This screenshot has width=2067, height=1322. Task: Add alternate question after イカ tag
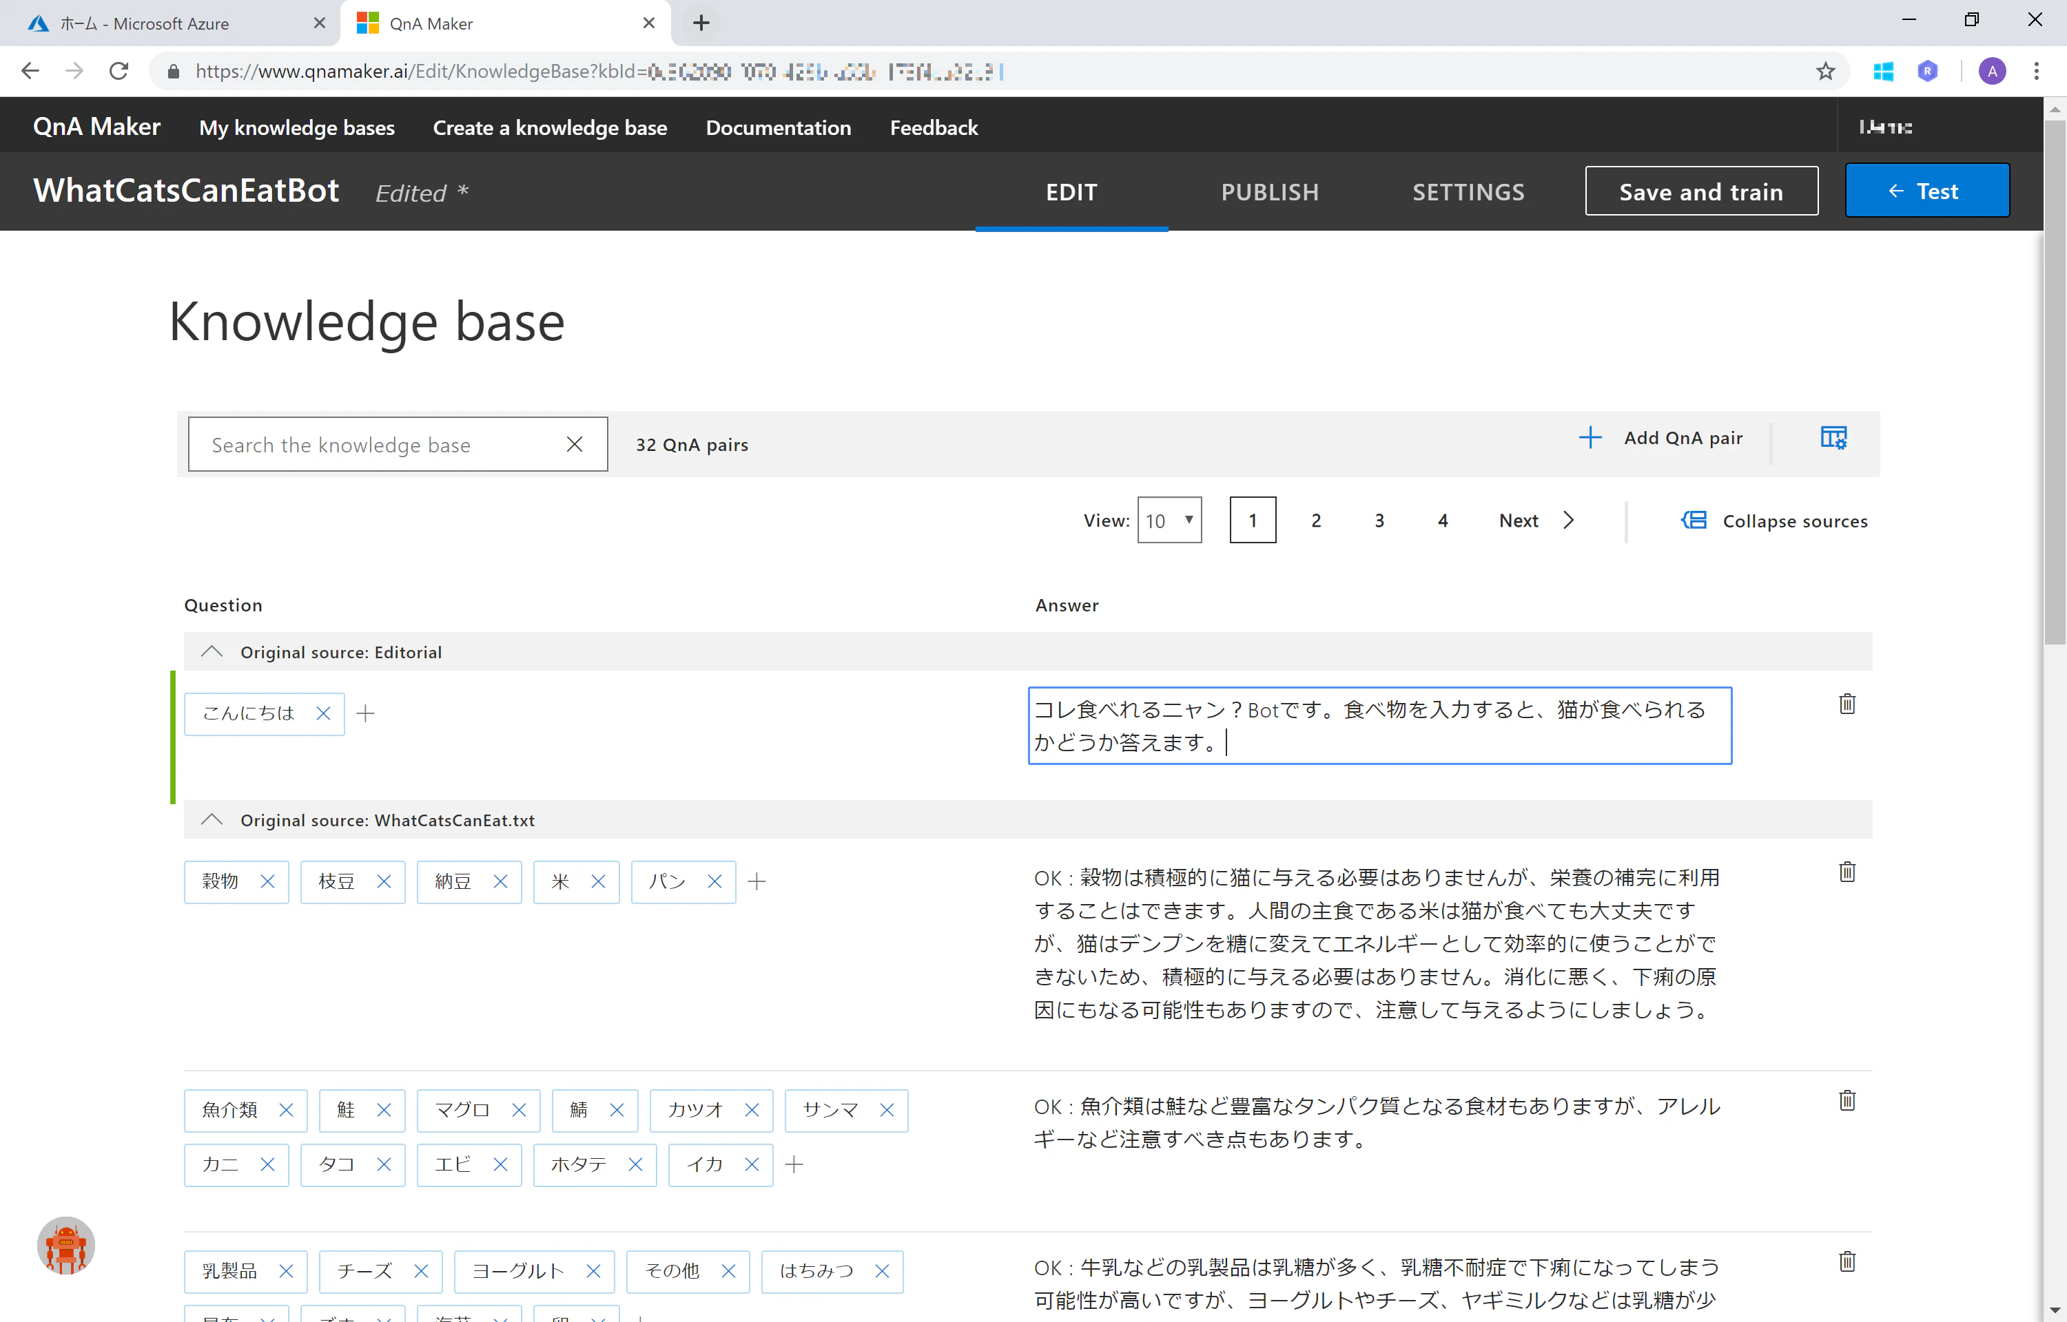coord(794,1165)
